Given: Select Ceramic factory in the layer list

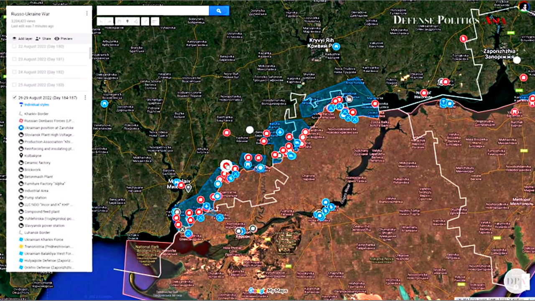Looking at the screenshot, I should [x=37, y=163].
